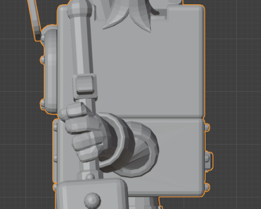Click the vertical cylinder on left side

[51, 71]
